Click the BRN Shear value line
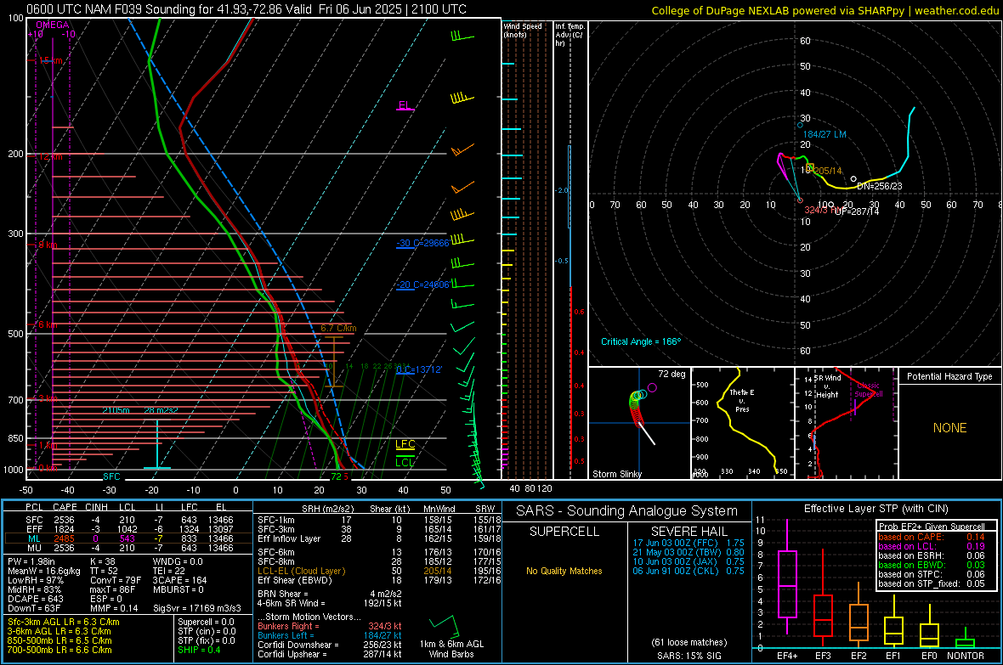 (x=330, y=594)
